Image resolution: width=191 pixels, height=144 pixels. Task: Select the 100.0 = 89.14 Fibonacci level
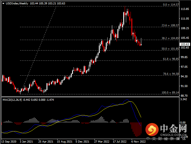pos(170,93)
